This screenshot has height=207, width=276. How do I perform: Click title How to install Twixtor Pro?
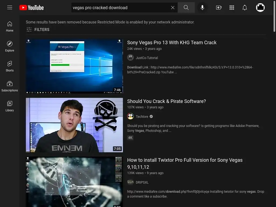point(185,164)
